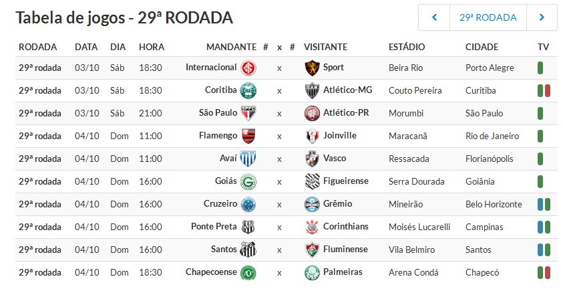
Task: Click the Corinthians crest icon
Action: pos(312,227)
